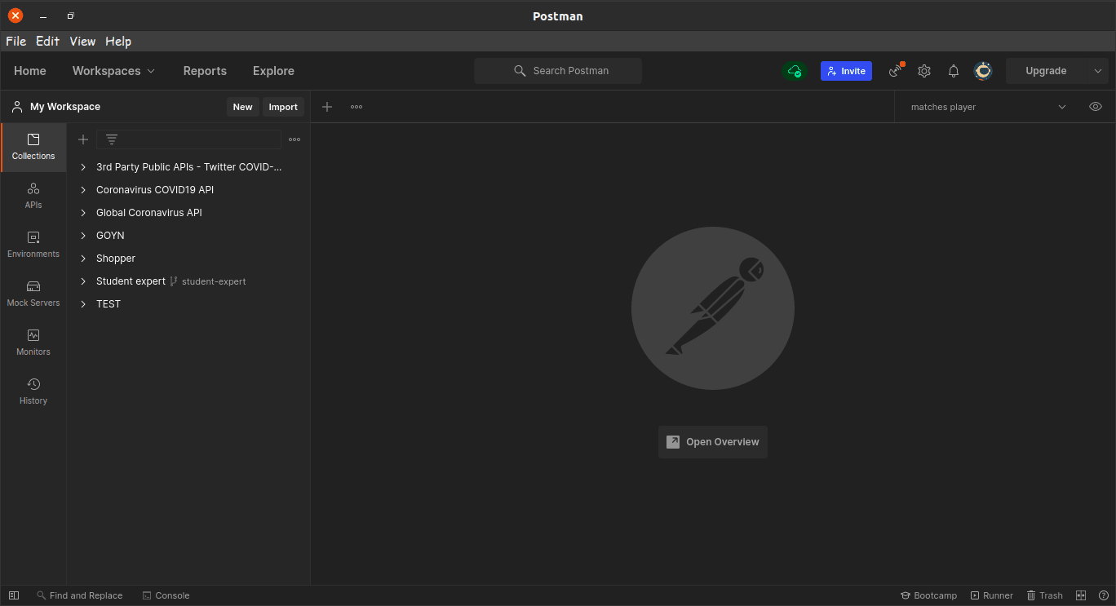Launch the Runner
Image resolution: width=1116 pixels, height=606 pixels.
pyautogui.click(x=991, y=595)
